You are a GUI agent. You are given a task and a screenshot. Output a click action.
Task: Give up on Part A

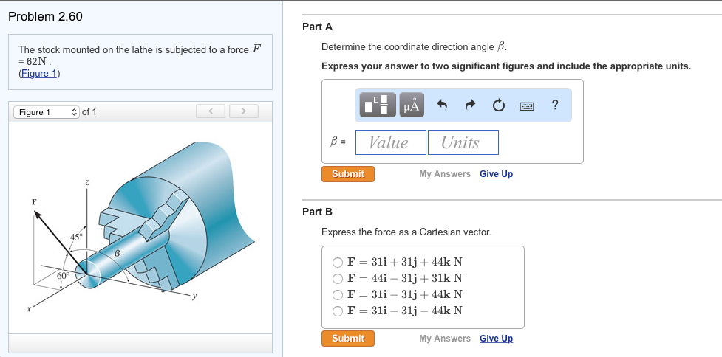click(496, 174)
